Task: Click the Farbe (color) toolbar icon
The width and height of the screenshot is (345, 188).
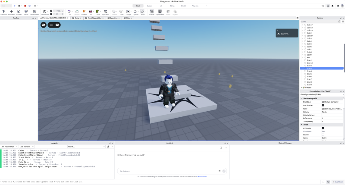Action: [x=121, y=12]
